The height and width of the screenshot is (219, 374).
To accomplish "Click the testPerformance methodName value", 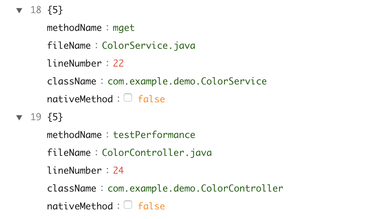I will coord(154,135).
